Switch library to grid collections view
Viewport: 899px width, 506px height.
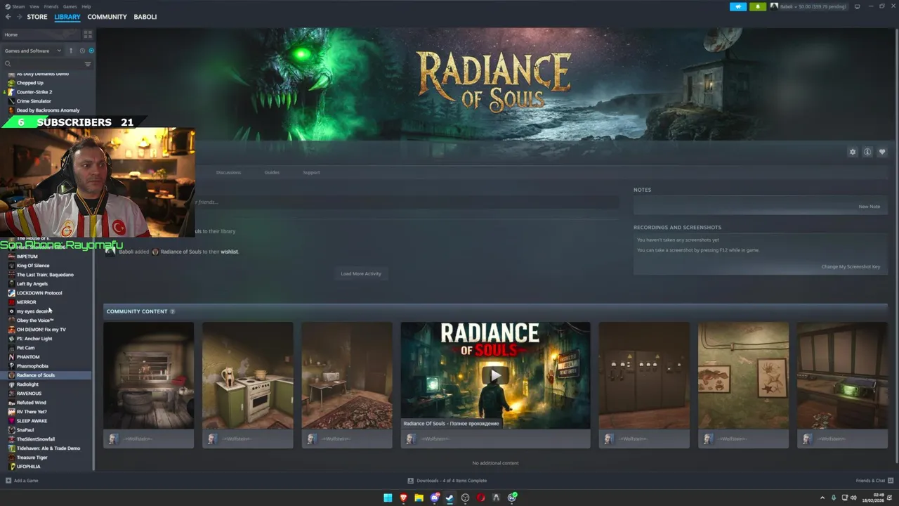[88, 34]
